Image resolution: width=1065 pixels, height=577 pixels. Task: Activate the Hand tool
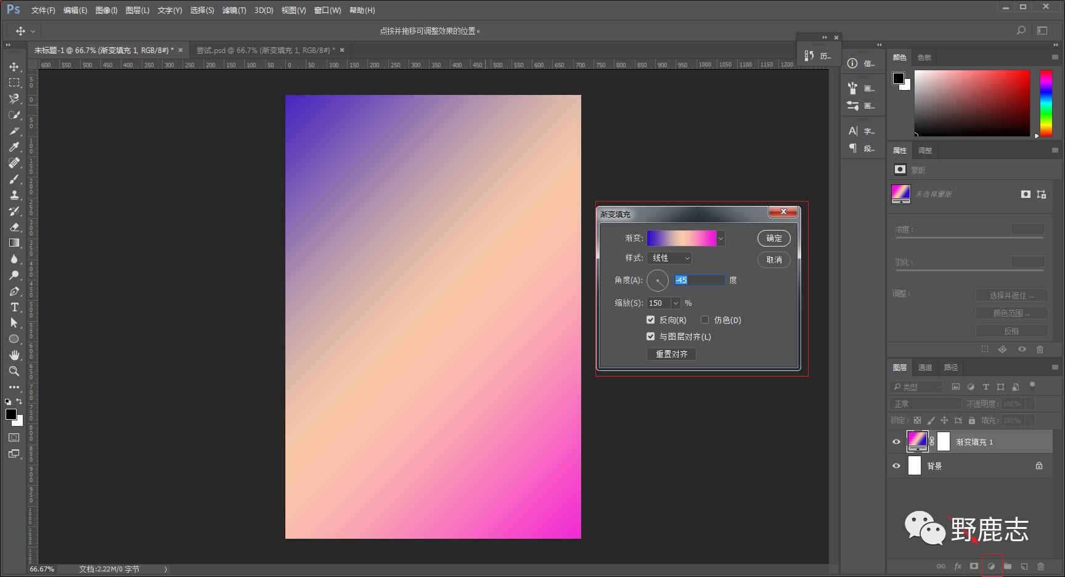(x=14, y=355)
